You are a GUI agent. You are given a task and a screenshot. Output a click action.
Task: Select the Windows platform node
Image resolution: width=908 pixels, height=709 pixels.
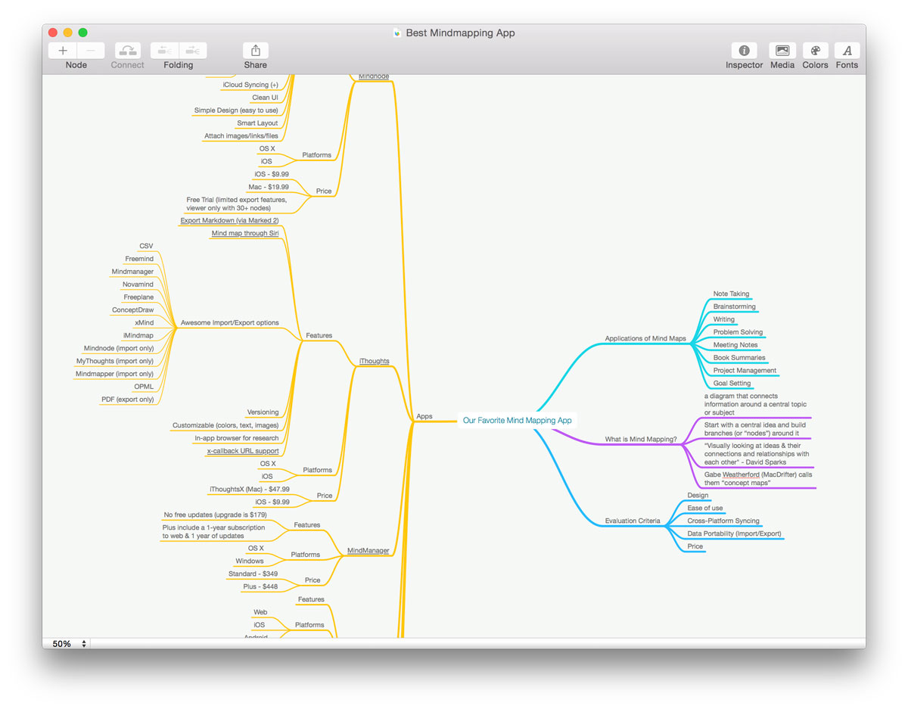click(250, 561)
